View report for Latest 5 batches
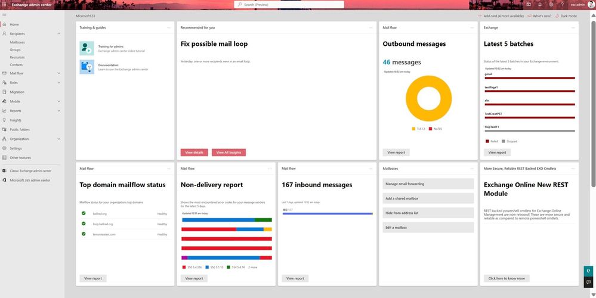Viewport: 596px width, 298px height. [x=497, y=152]
